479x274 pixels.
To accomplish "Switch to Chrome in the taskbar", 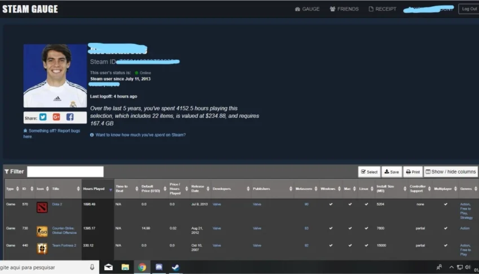I will (142, 267).
